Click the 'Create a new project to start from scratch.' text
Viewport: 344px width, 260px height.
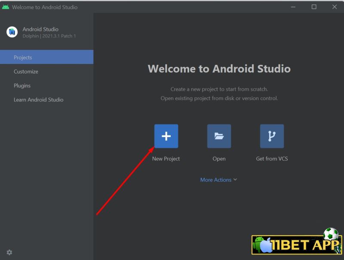pyautogui.click(x=219, y=89)
